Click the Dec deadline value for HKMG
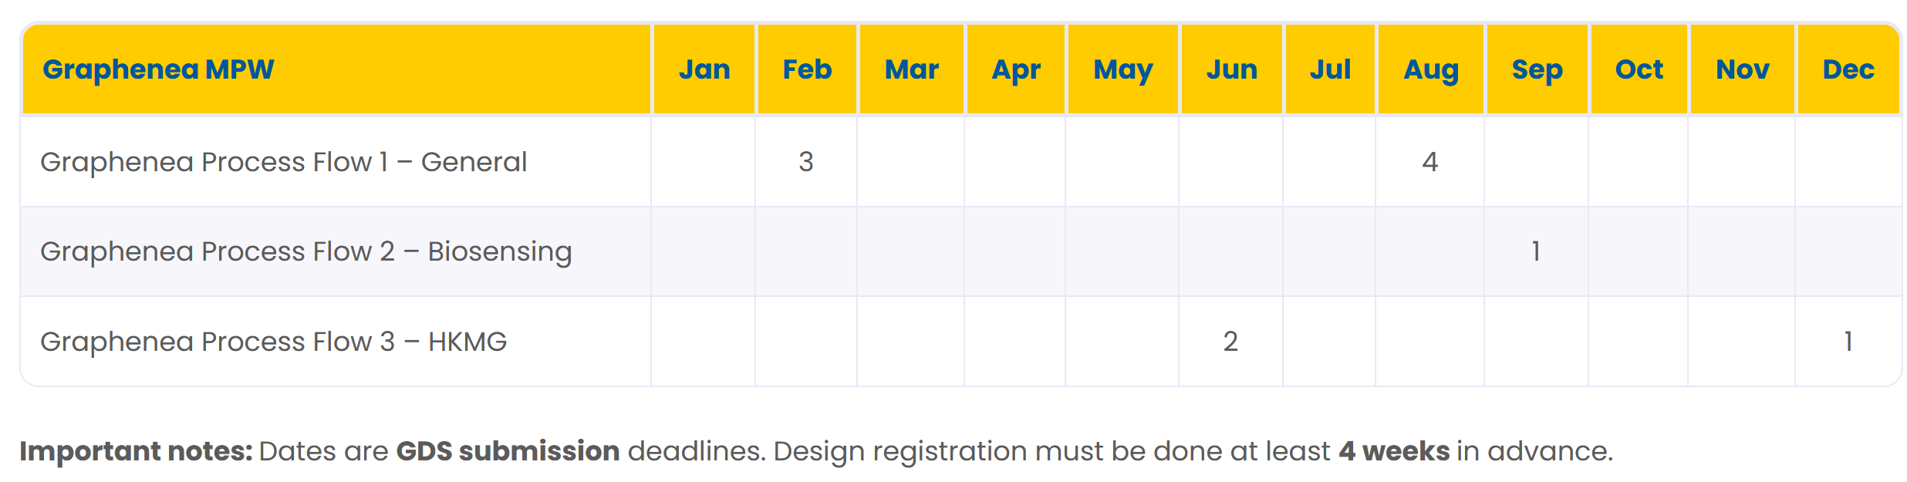 click(1848, 342)
